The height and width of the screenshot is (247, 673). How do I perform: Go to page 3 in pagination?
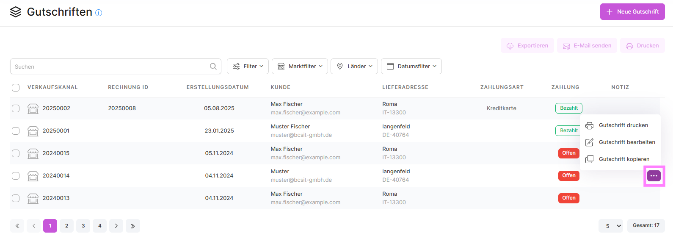(x=83, y=226)
